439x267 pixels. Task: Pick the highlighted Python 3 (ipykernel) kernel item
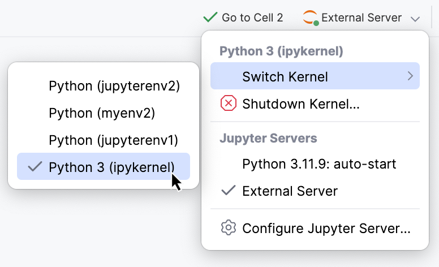point(111,167)
